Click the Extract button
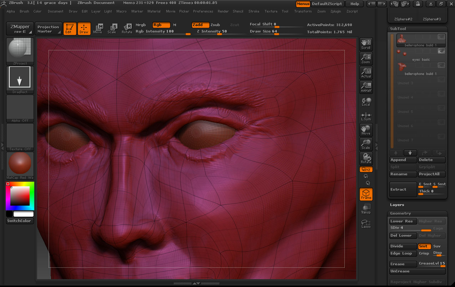455x287 pixels. tap(403, 189)
